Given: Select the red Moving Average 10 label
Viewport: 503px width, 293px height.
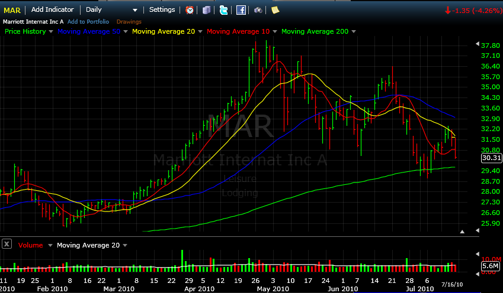Looking at the screenshot, I should (238, 31).
